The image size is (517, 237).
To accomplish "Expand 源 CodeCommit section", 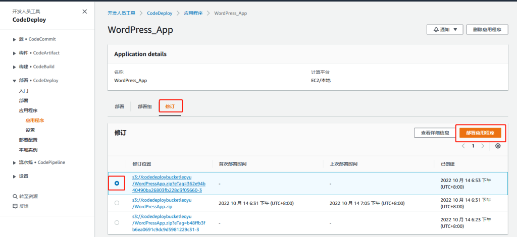I will tap(15, 39).
